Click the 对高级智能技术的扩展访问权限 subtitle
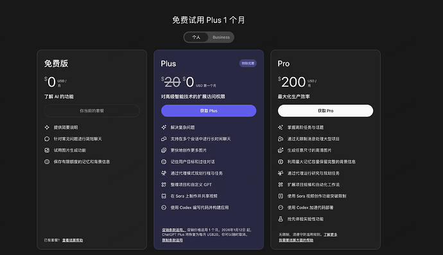The image size is (443, 255). (193, 97)
